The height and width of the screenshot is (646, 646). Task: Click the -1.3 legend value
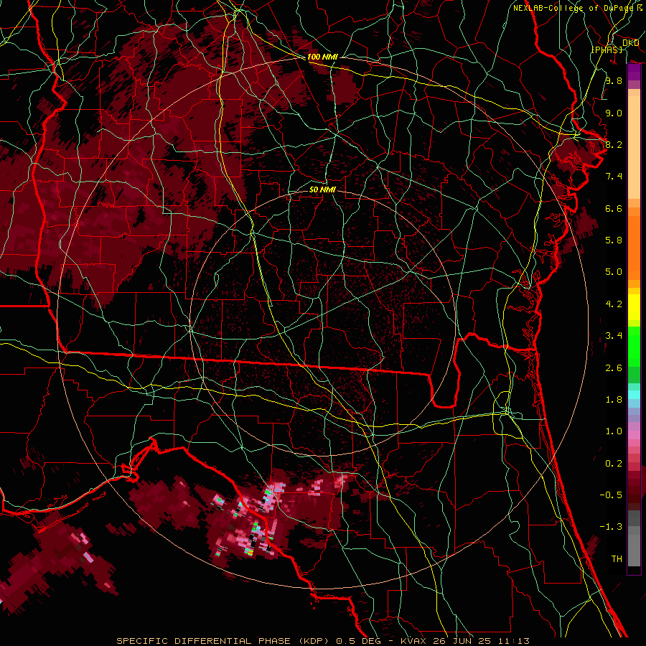coord(611,527)
